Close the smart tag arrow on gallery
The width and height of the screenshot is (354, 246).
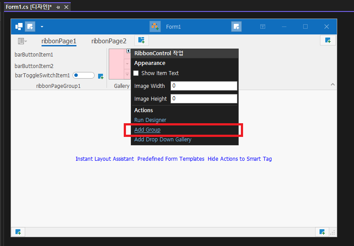129,51
